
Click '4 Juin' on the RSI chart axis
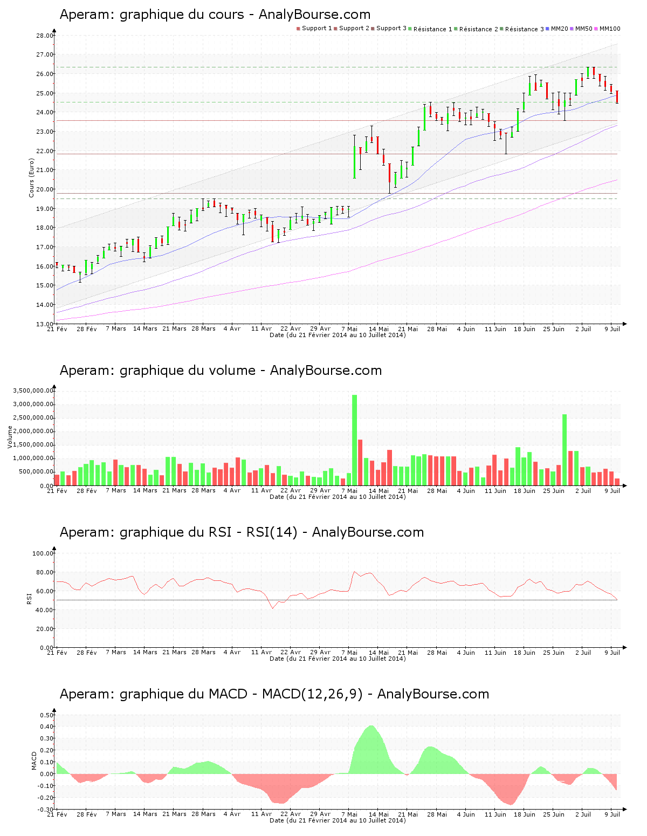click(466, 653)
